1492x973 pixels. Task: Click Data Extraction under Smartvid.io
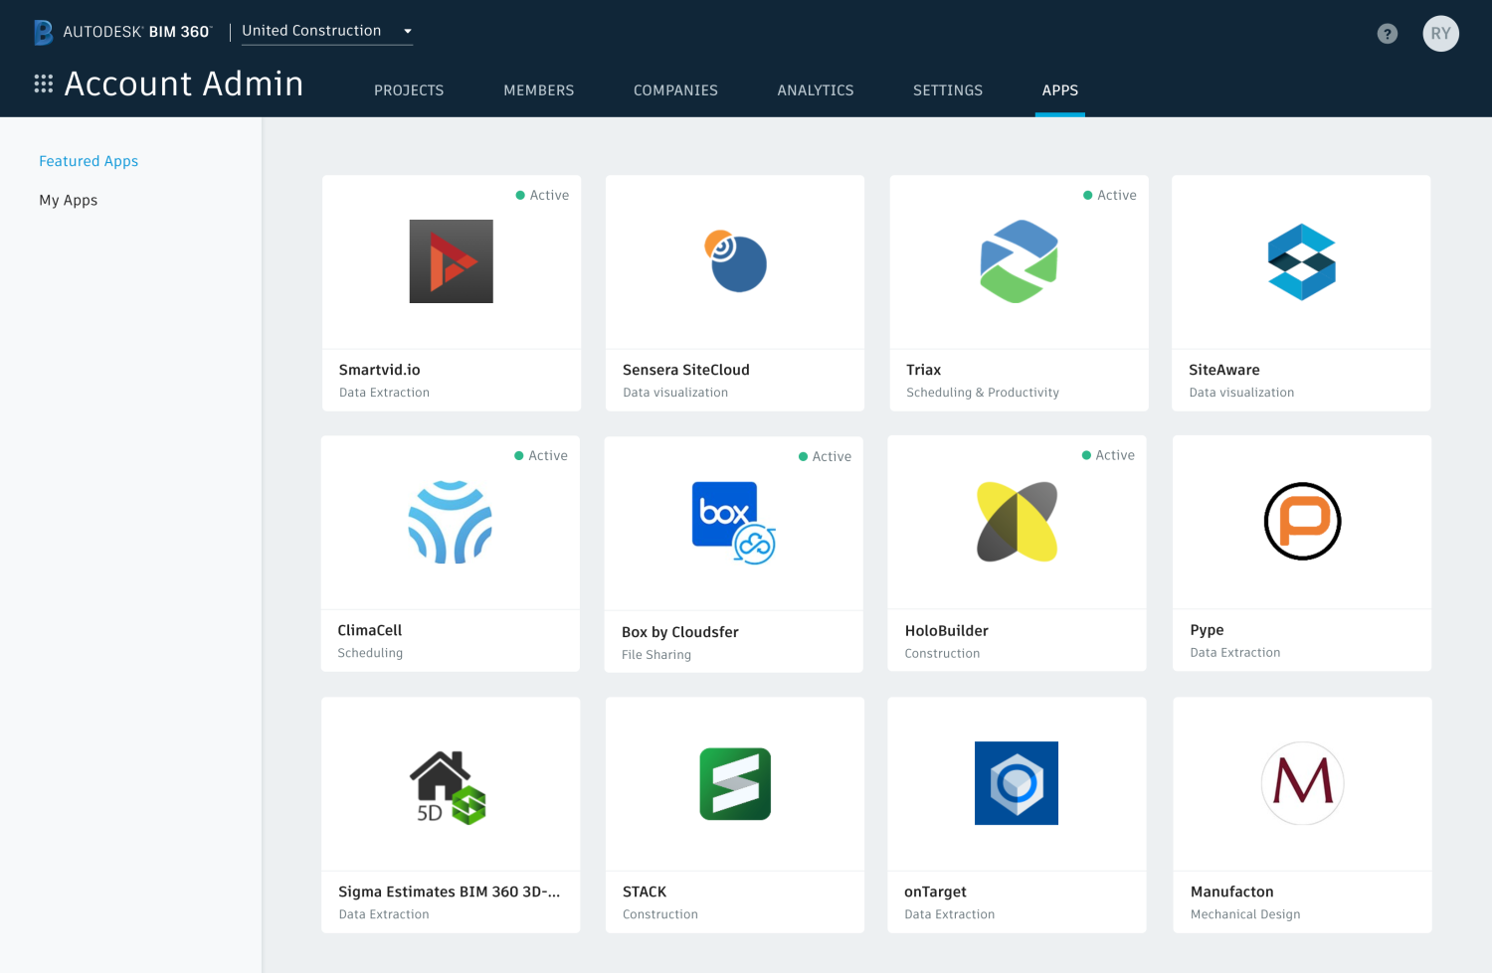(x=384, y=393)
